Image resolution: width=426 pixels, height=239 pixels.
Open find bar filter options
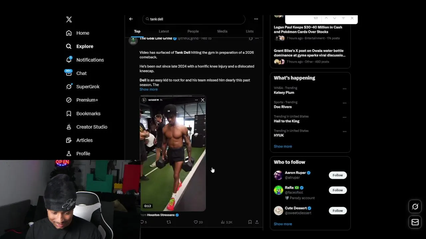point(343,18)
